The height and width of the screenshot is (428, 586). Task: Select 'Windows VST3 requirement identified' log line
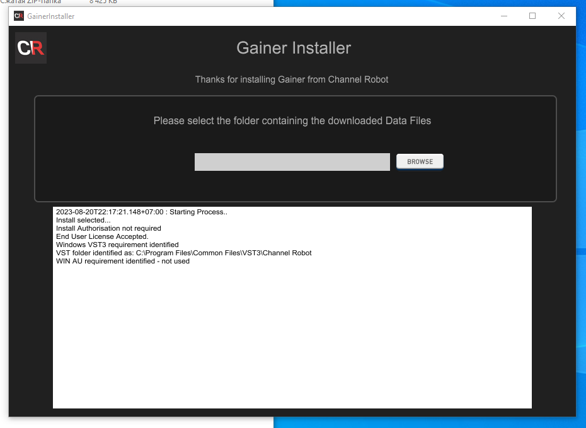point(117,245)
